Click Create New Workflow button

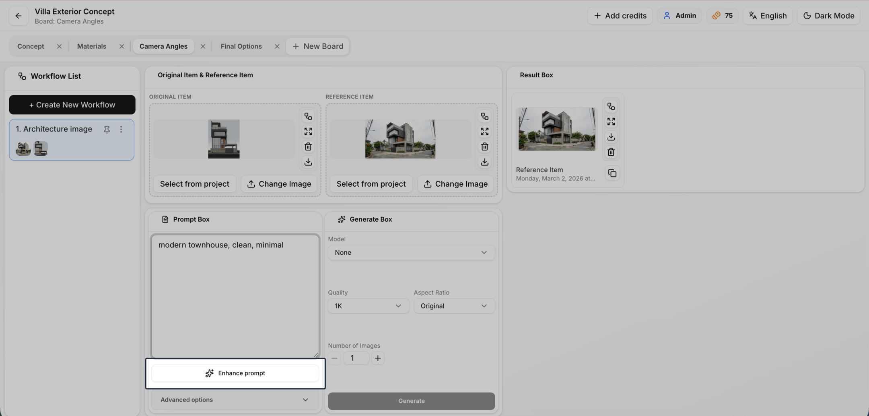(x=72, y=105)
